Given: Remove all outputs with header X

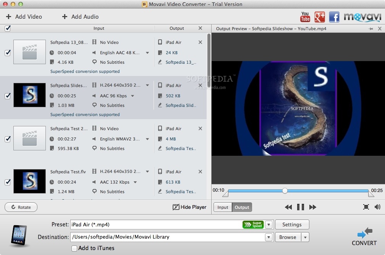Looking at the screenshot, I should [201, 28].
